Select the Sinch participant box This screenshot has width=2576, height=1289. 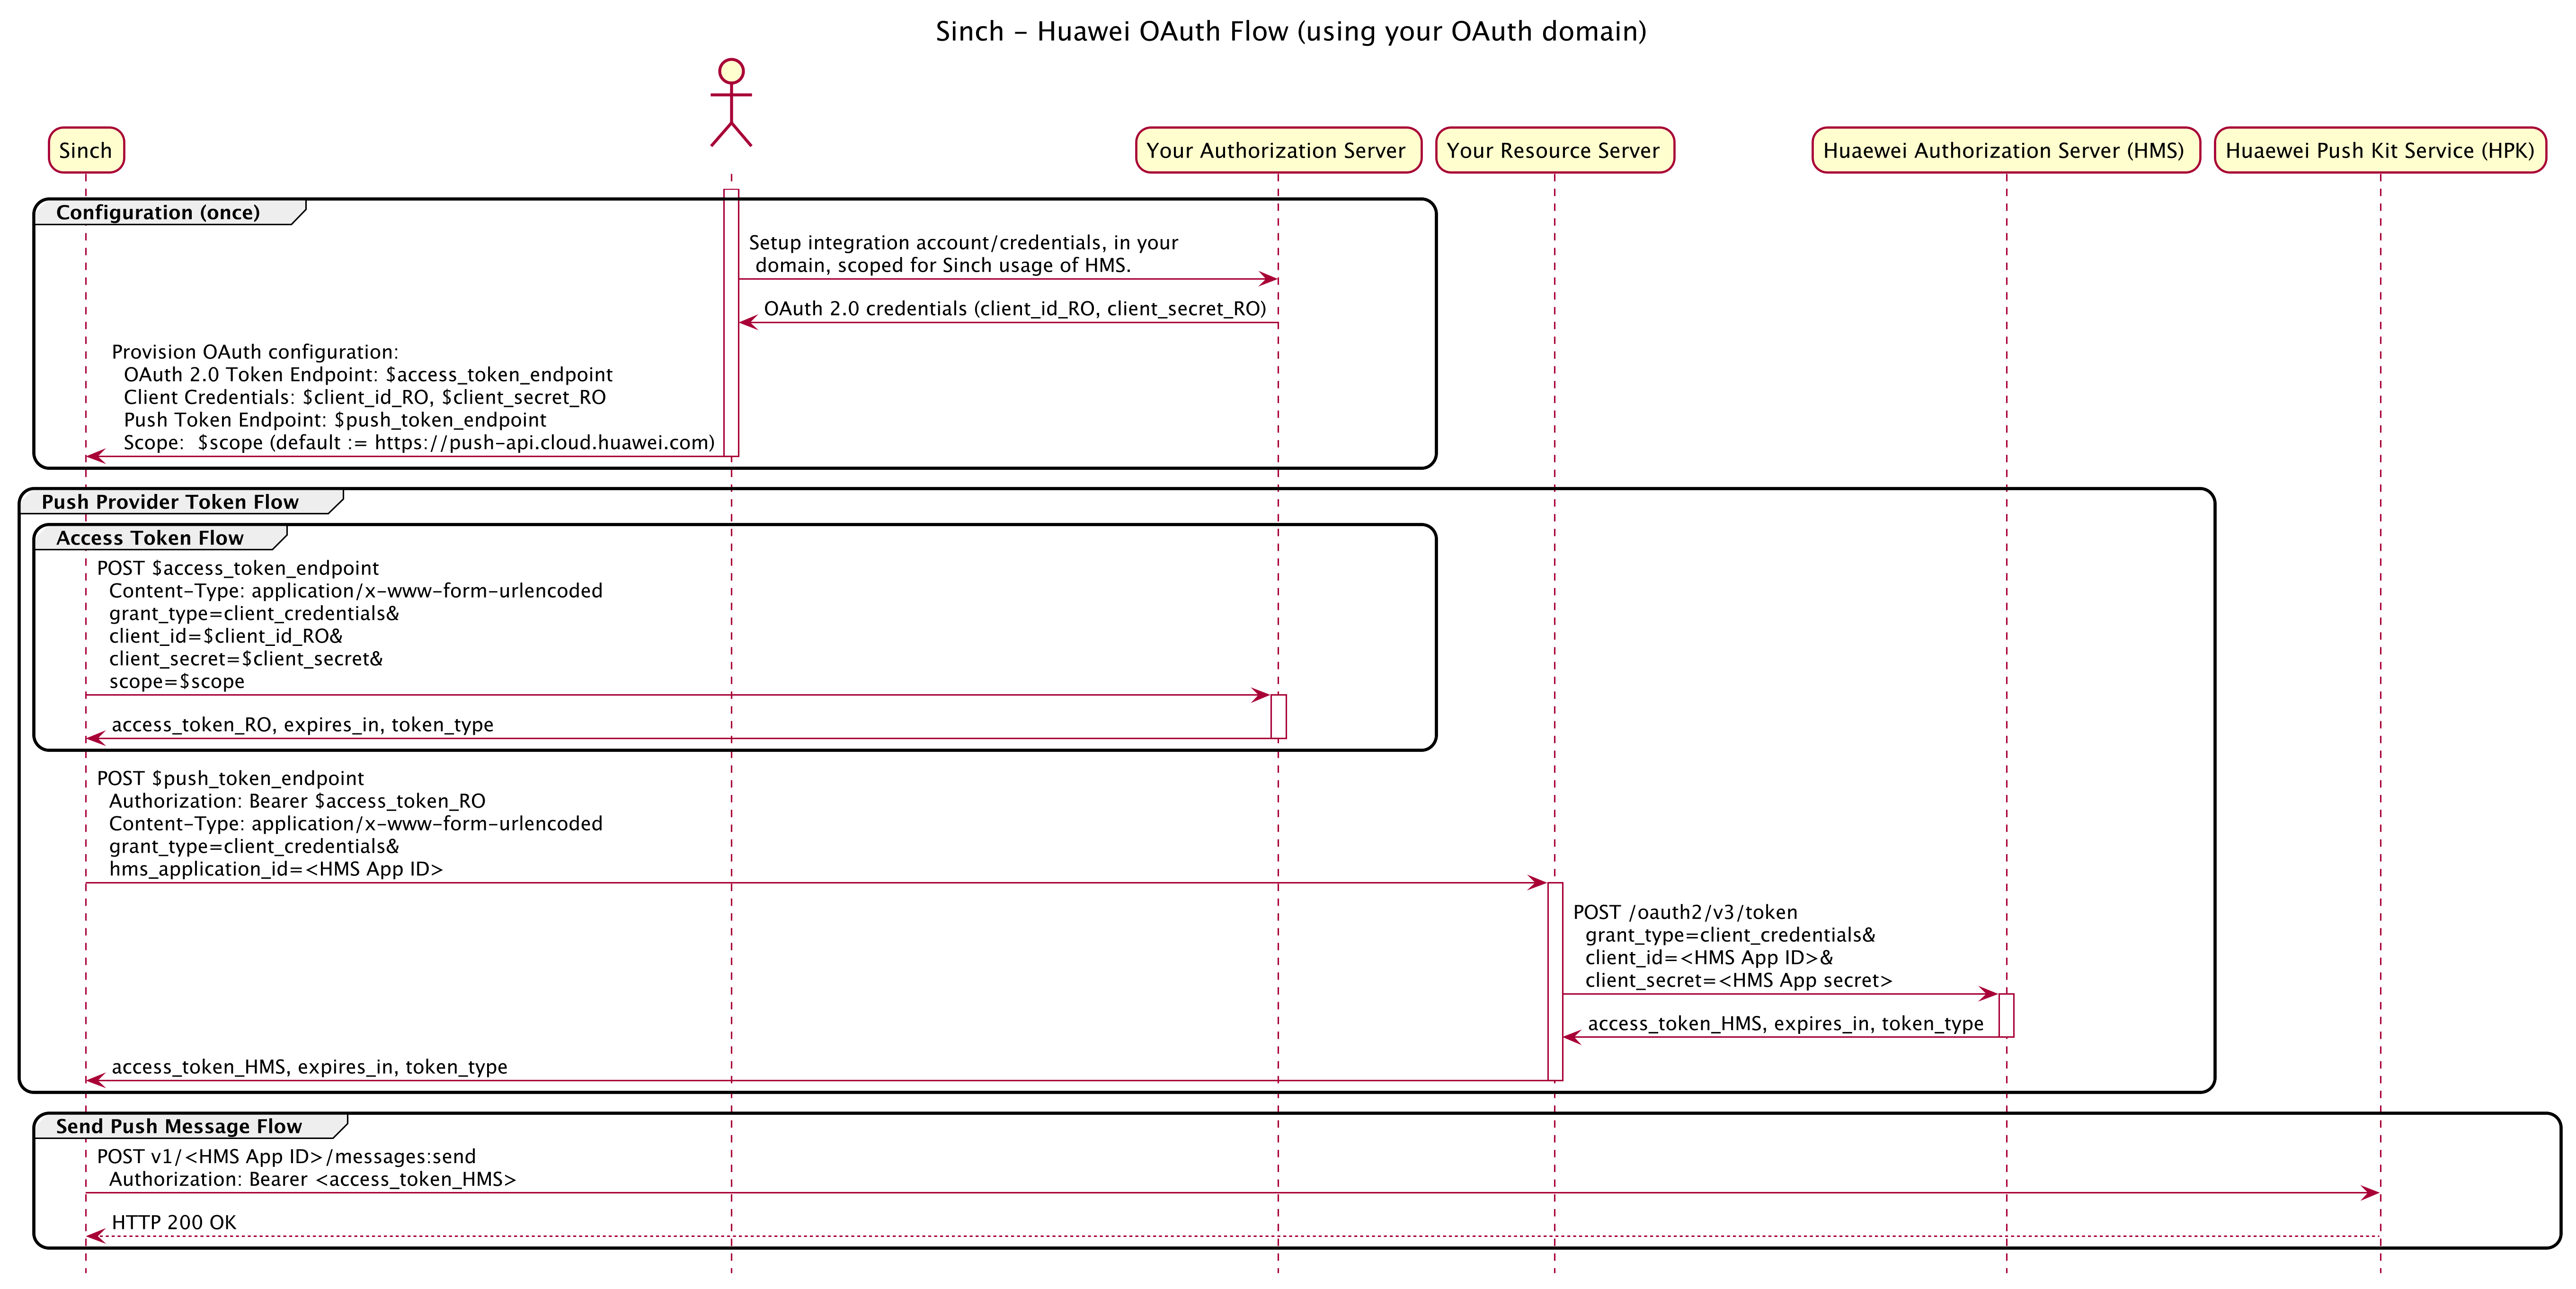[x=86, y=150]
